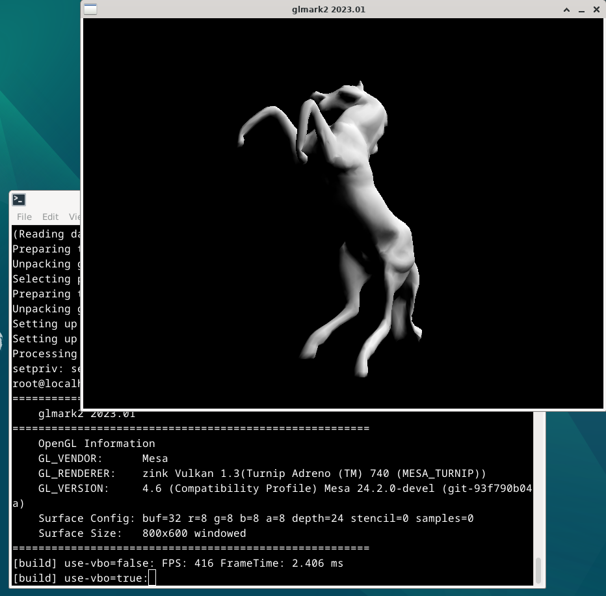Click the '(Reading da' line in terminal
Image resolution: width=606 pixels, height=596 pixels.
(46, 234)
